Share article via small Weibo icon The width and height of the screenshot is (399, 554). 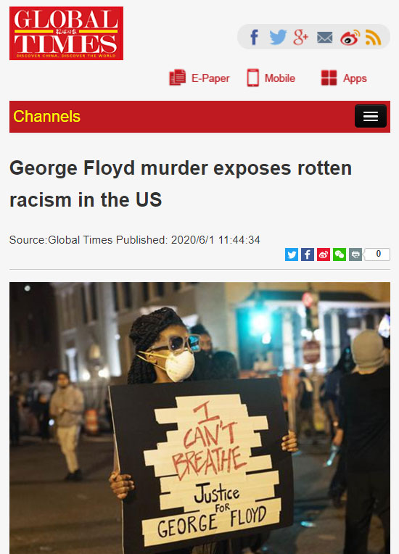324,255
